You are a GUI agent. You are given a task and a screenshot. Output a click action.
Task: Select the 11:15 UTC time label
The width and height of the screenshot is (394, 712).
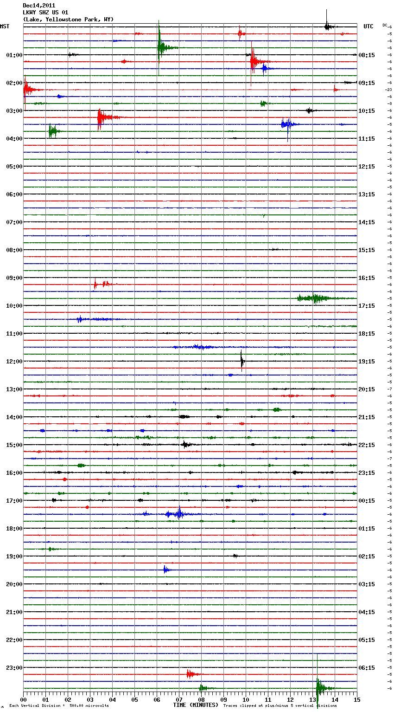(367, 139)
